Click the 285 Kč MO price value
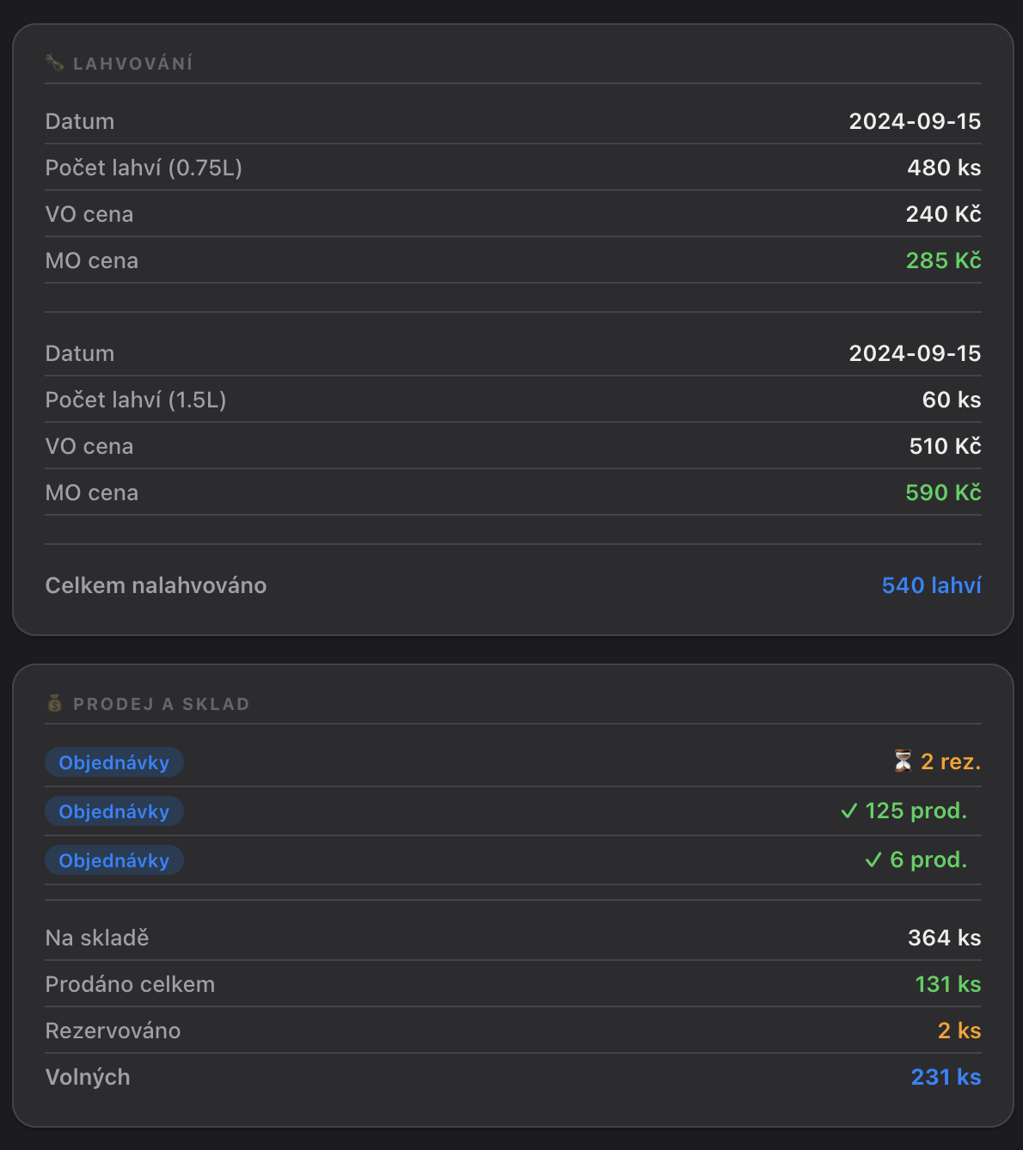The height and width of the screenshot is (1150, 1023). (x=943, y=260)
